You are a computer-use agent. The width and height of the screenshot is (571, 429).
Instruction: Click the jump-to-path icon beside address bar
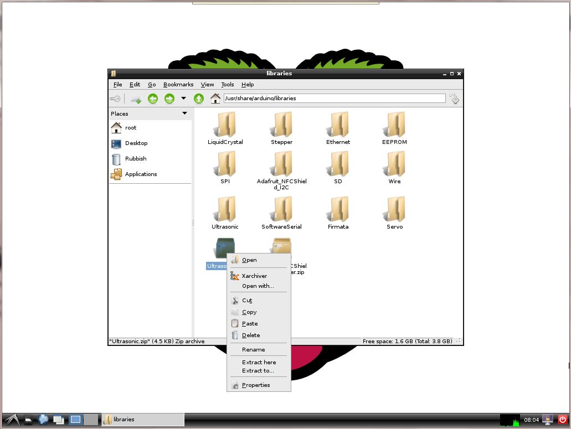point(455,99)
